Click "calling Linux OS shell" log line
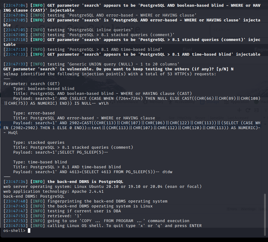268x242 pixels. click(102, 226)
